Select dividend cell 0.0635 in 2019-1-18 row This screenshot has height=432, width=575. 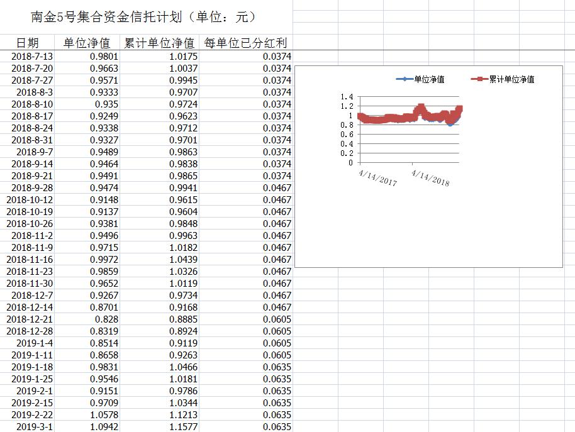point(246,367)
